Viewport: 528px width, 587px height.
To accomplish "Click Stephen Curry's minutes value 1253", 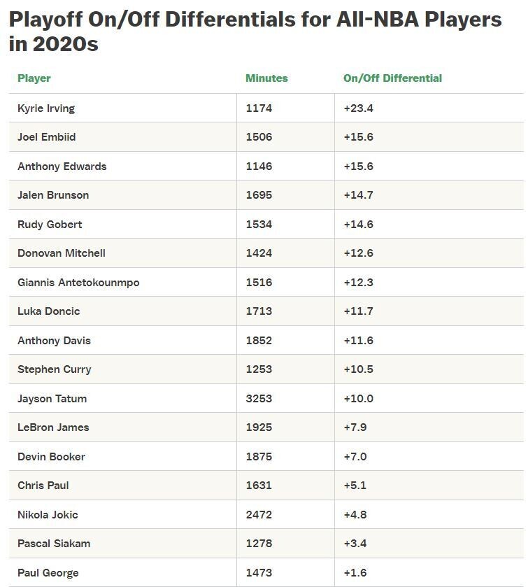I will coord(259,369).
